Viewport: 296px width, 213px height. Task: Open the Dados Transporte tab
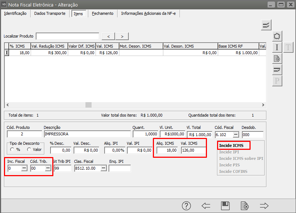(x=50, y=14)
